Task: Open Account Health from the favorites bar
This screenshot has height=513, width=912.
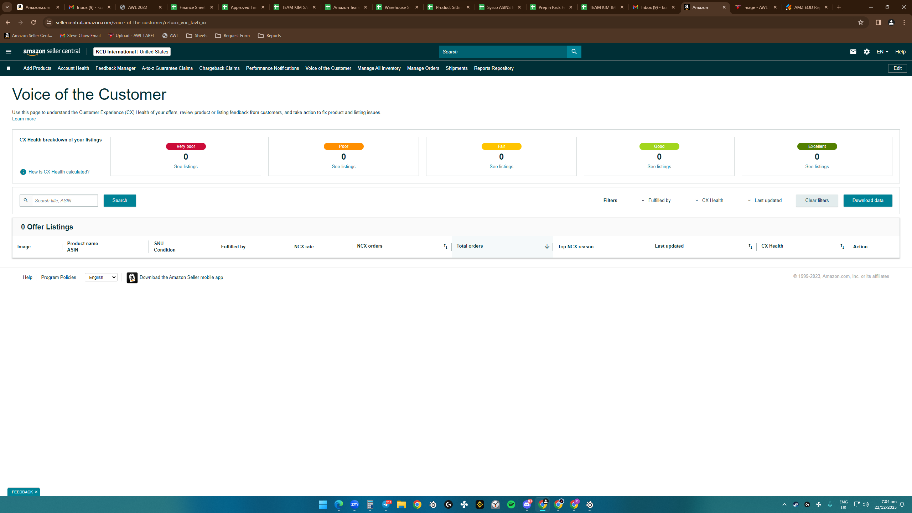Action: pyautogui.click(x=73, y=68)
